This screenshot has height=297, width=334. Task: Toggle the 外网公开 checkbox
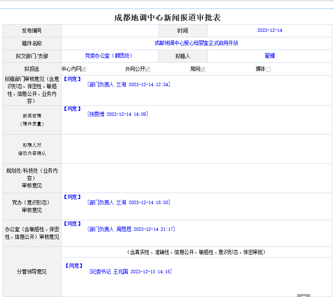tap(148, 69)
